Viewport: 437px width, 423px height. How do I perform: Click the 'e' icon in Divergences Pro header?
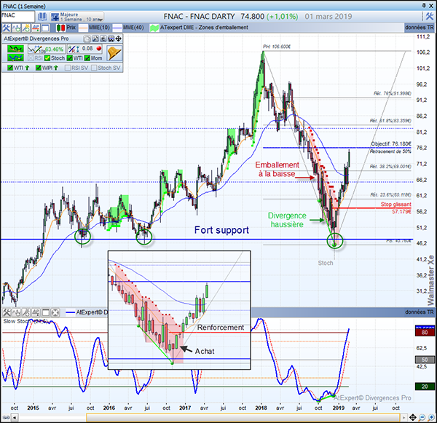tap(103, 39)
